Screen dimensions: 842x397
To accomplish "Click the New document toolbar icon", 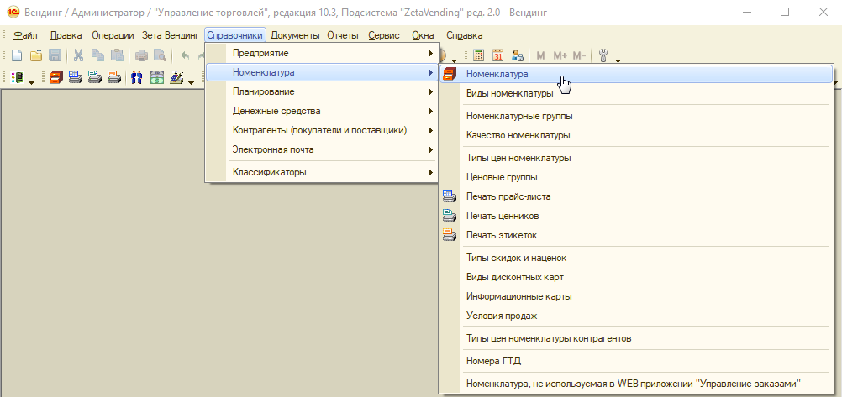I will [17, 55].
